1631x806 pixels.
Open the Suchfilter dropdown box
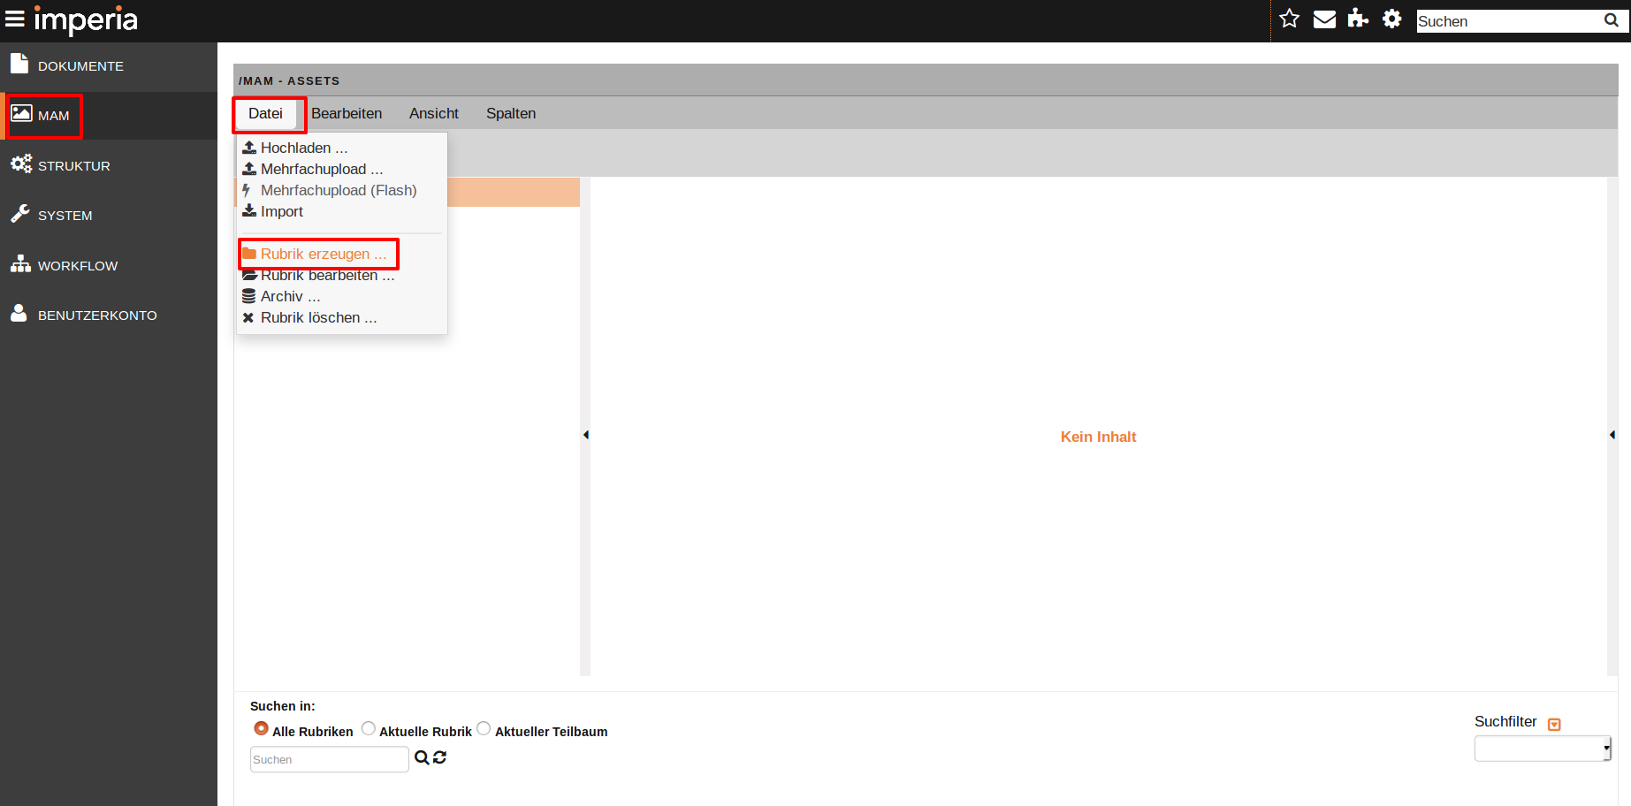click(x=1543, y=749)
